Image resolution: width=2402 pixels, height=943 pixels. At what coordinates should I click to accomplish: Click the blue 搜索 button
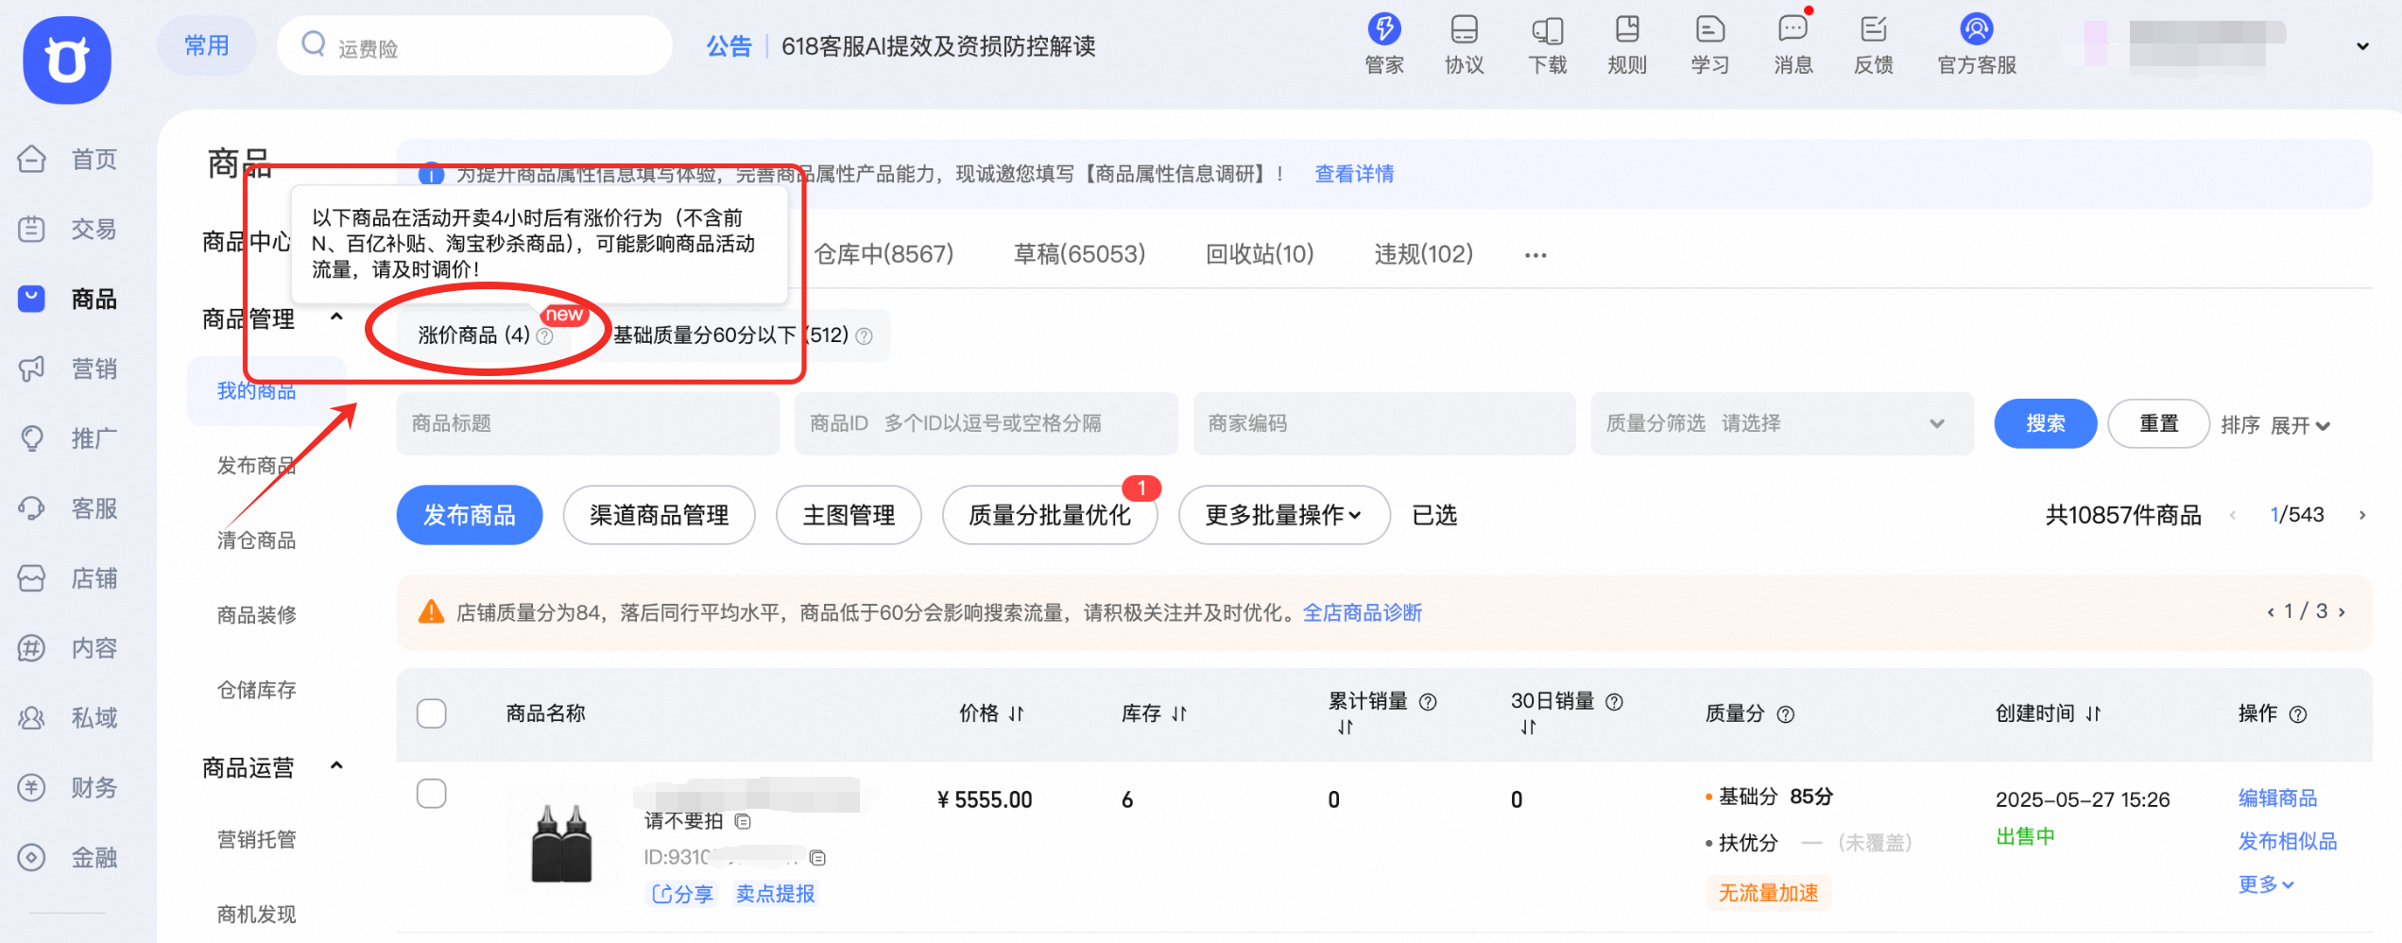point(2046,423)
